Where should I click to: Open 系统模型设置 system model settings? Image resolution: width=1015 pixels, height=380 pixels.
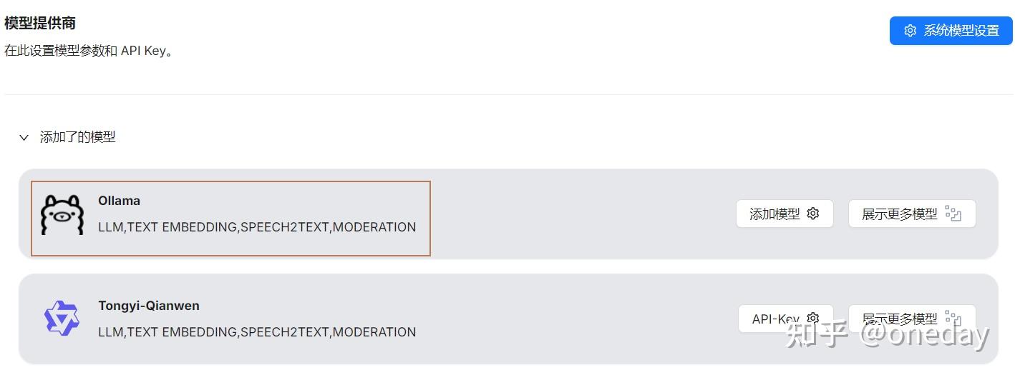[951, 31]
